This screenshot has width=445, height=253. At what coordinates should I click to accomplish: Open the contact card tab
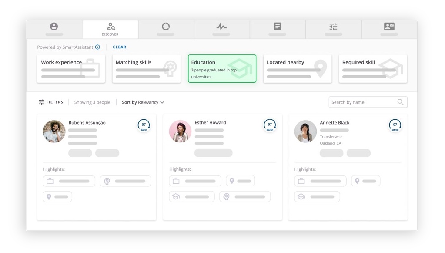click(389, 29)
